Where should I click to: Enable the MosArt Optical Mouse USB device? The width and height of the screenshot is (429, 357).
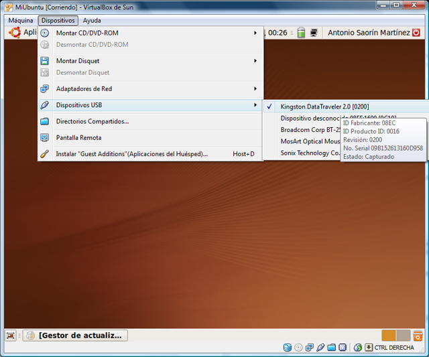(310, 141)
